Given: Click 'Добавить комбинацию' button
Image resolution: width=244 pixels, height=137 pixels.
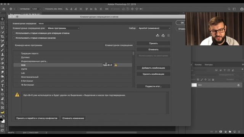Looking at the screenshot, I should 153,68.
